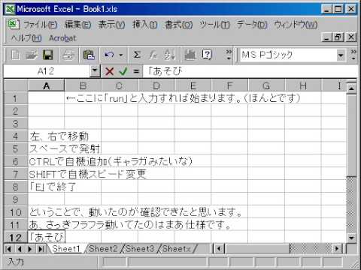
Task: Open the 挿入 (Insert) menu
Action: pyautogui.click(x=144, y=25)
